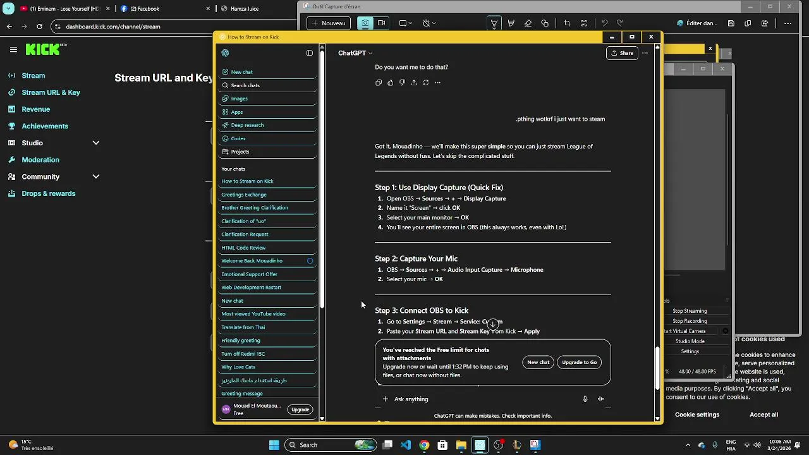Click the browser address bar

pyautogui.click(x=174, y=27)
